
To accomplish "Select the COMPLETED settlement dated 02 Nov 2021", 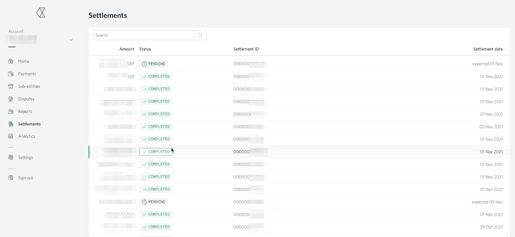I will (299, 127).
